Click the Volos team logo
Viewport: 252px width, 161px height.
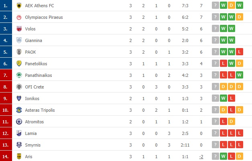[18, 29]
